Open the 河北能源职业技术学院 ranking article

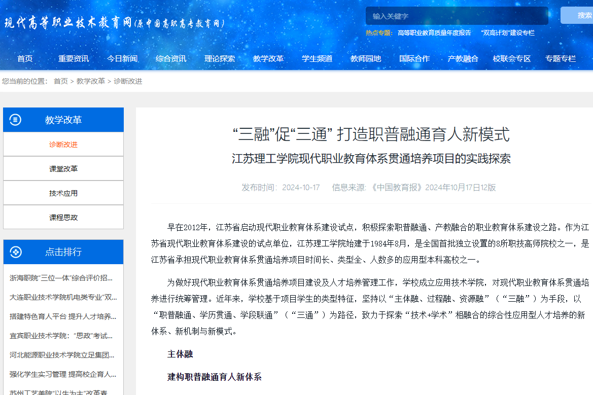tap(62, 355)
